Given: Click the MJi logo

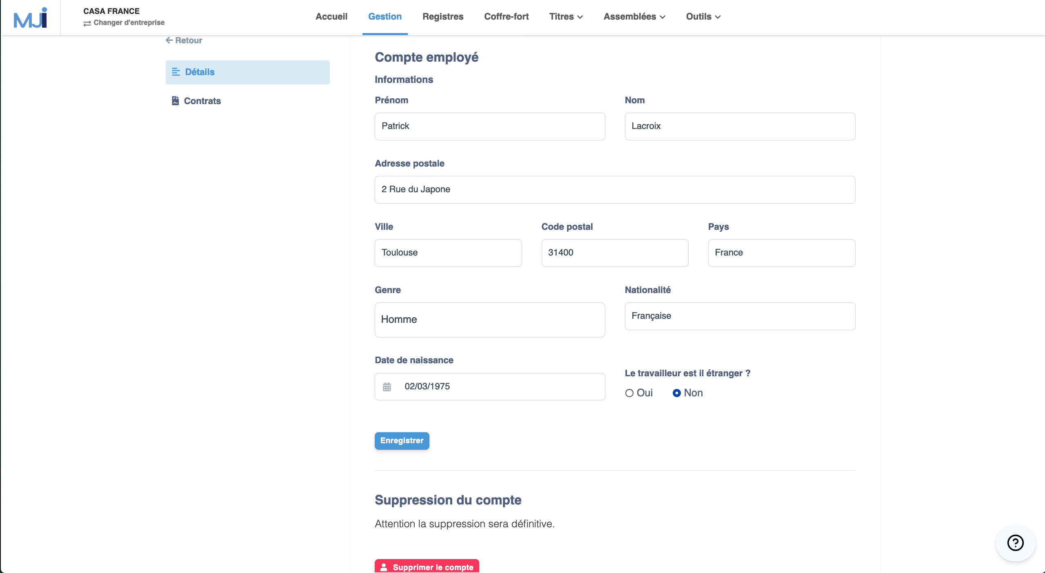Looking at the screenshot, I should tap(31, 18).
